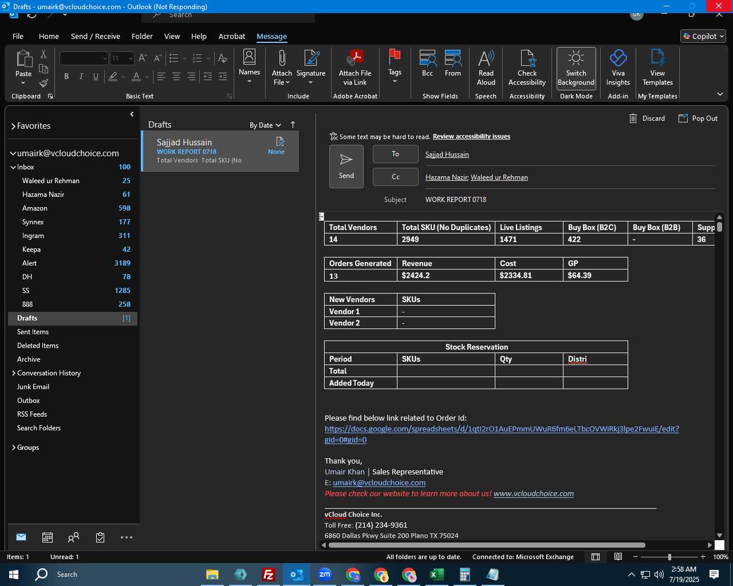Click the To recipients button
733x586 pixels.
tap(396, 154)
